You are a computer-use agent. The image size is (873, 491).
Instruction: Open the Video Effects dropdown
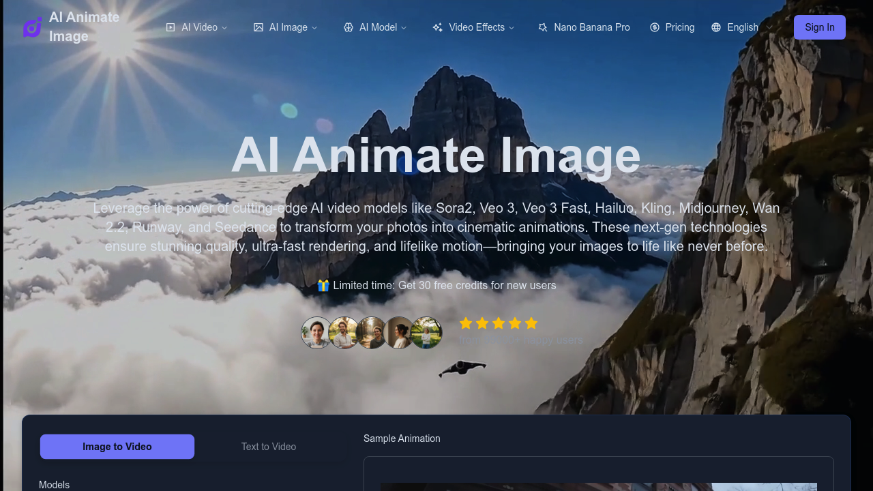click(473, 27)
